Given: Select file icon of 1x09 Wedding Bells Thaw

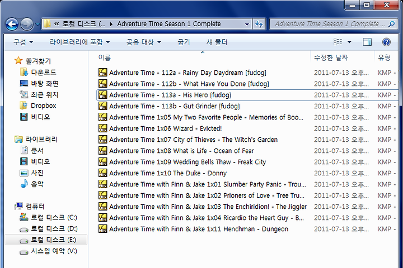Looking at the screenshot, I should click(102, 161).
